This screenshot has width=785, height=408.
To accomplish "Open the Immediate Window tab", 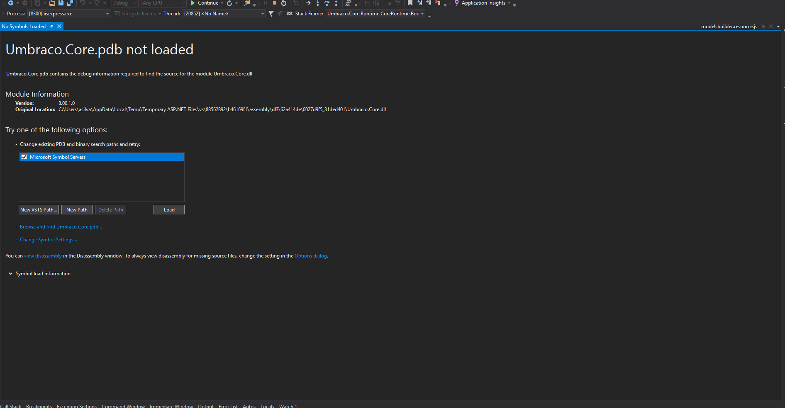I will [x=171, y=406].
